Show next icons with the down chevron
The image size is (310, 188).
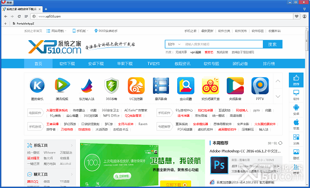click(x=278, y=96)
